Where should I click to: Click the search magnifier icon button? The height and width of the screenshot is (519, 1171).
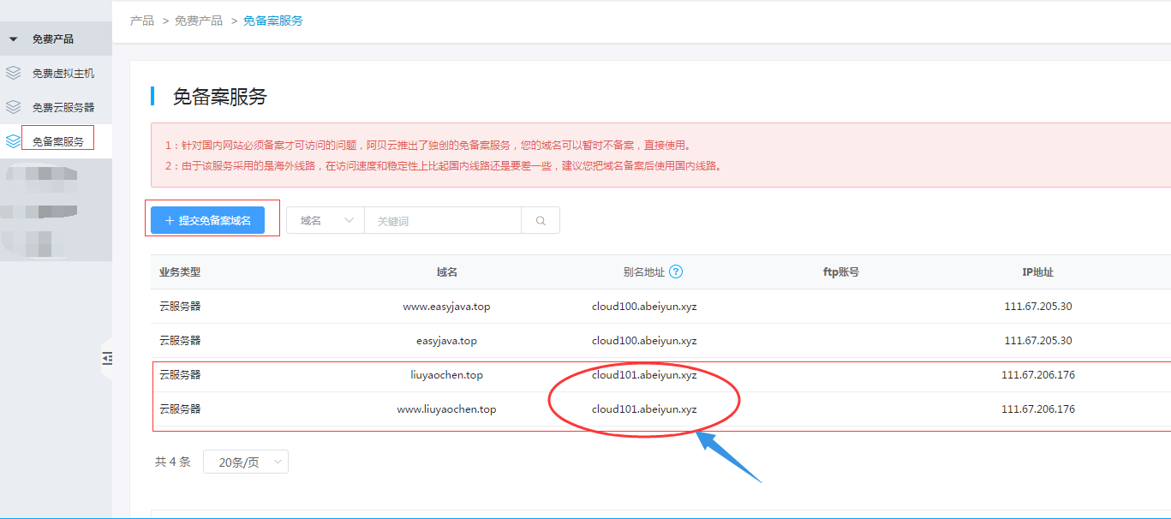541,220
